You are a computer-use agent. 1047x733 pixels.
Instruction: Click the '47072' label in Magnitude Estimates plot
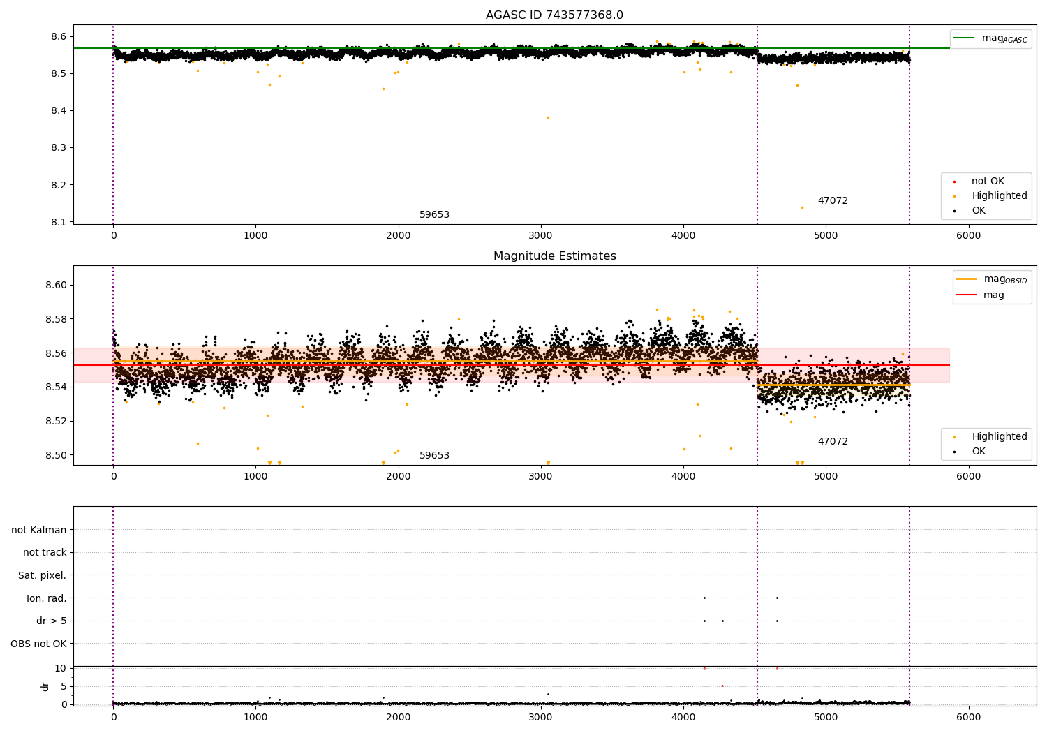click(833, 442)
